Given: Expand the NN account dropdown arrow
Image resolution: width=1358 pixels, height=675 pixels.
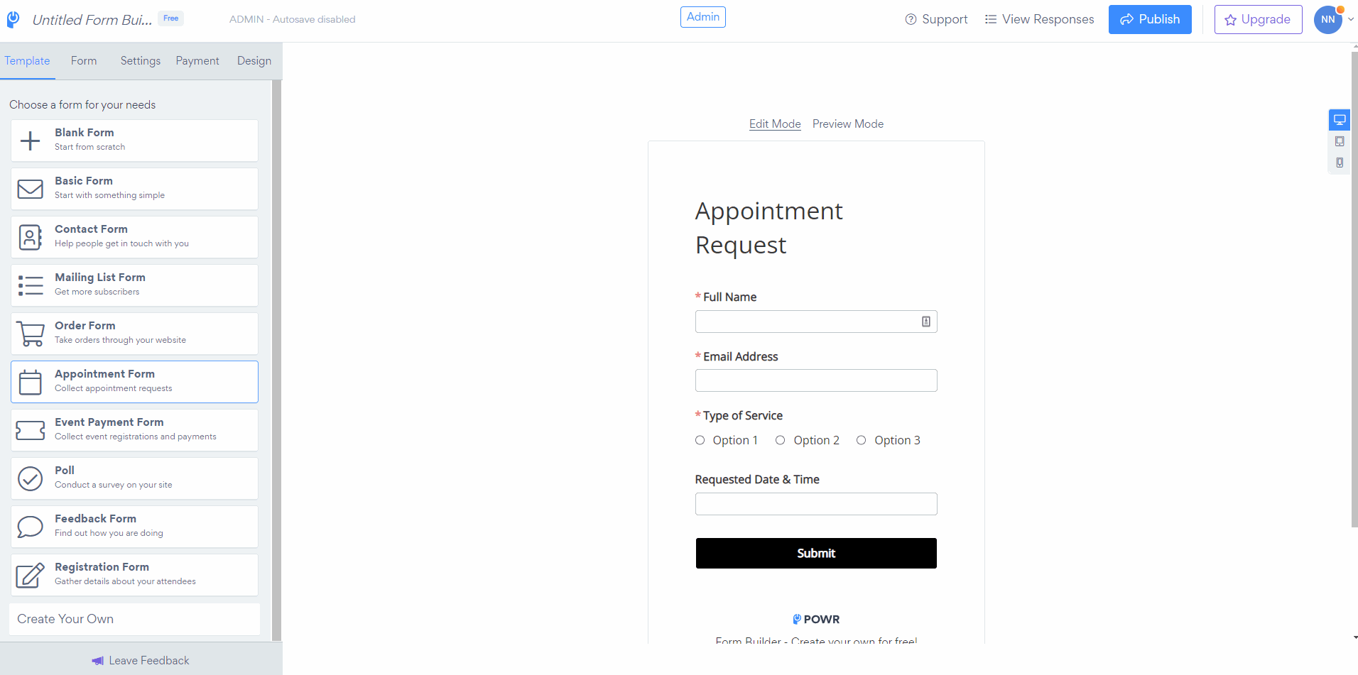Looking at the screenshot, I should pyautogui.click(x=1350, y=20).
